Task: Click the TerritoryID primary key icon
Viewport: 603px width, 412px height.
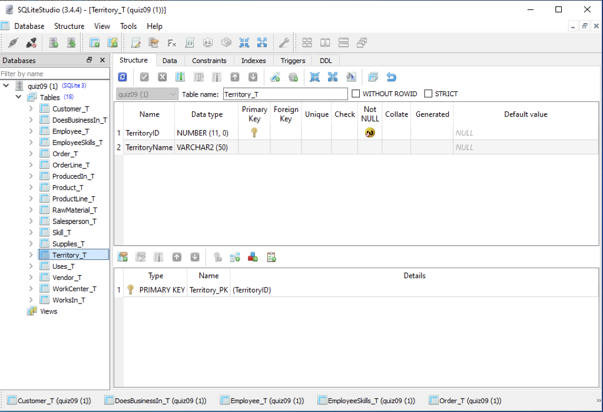Action: click(x=254, y=133)
